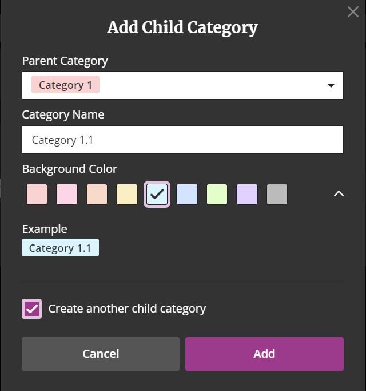The width and height of the screenshot is (366, 391).
Task: Click the Add Child Category heading
Action: [x=182, y=27]
